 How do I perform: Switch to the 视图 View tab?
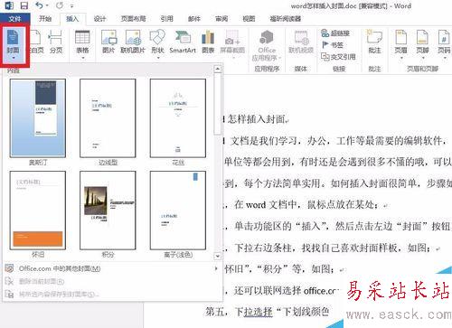[249, 19]
